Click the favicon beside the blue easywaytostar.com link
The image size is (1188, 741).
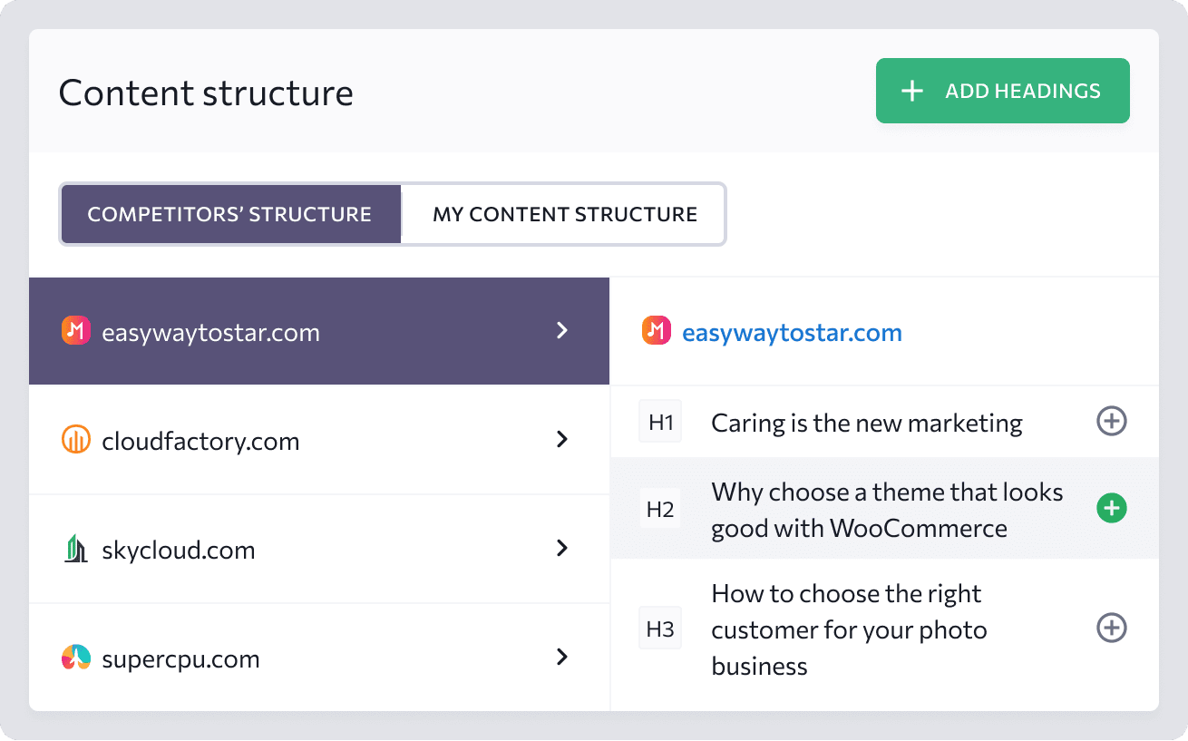tap(656, 332)
